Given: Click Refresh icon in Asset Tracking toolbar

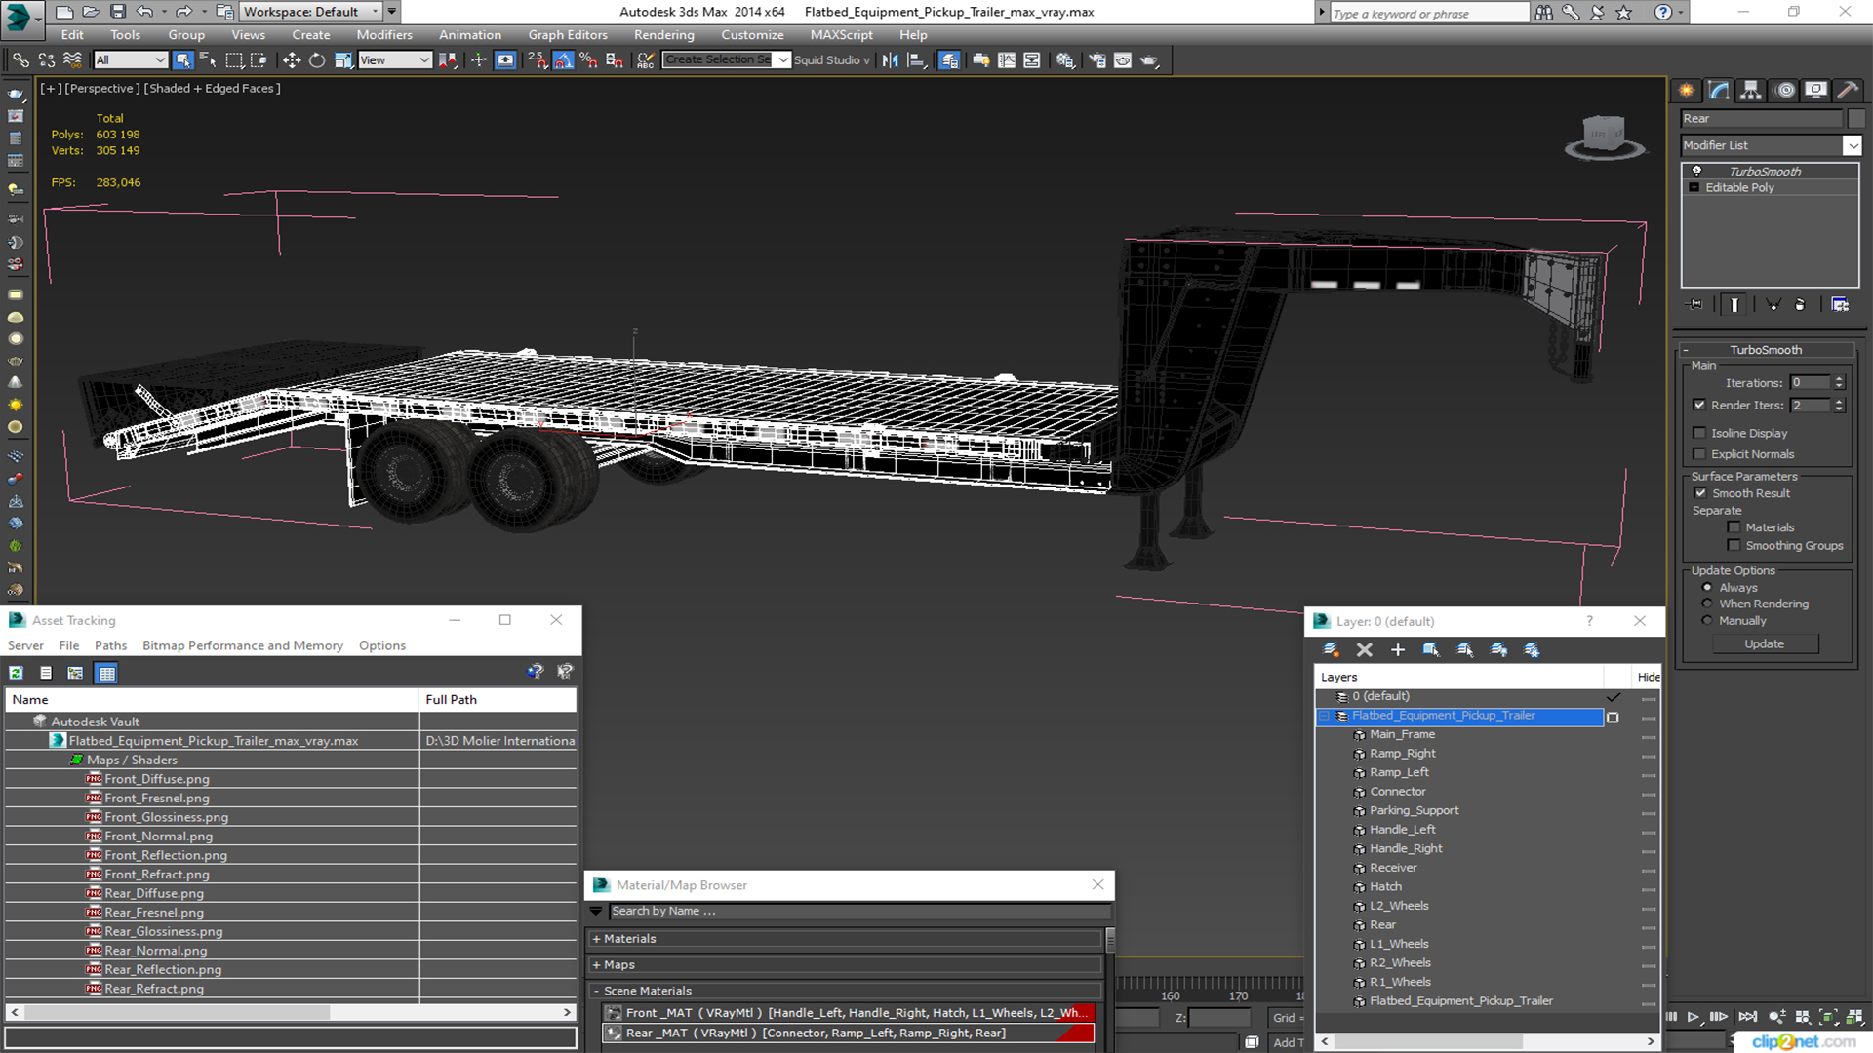Looking at the screenshot, I should pyautogui.click(x=17, y=673).
